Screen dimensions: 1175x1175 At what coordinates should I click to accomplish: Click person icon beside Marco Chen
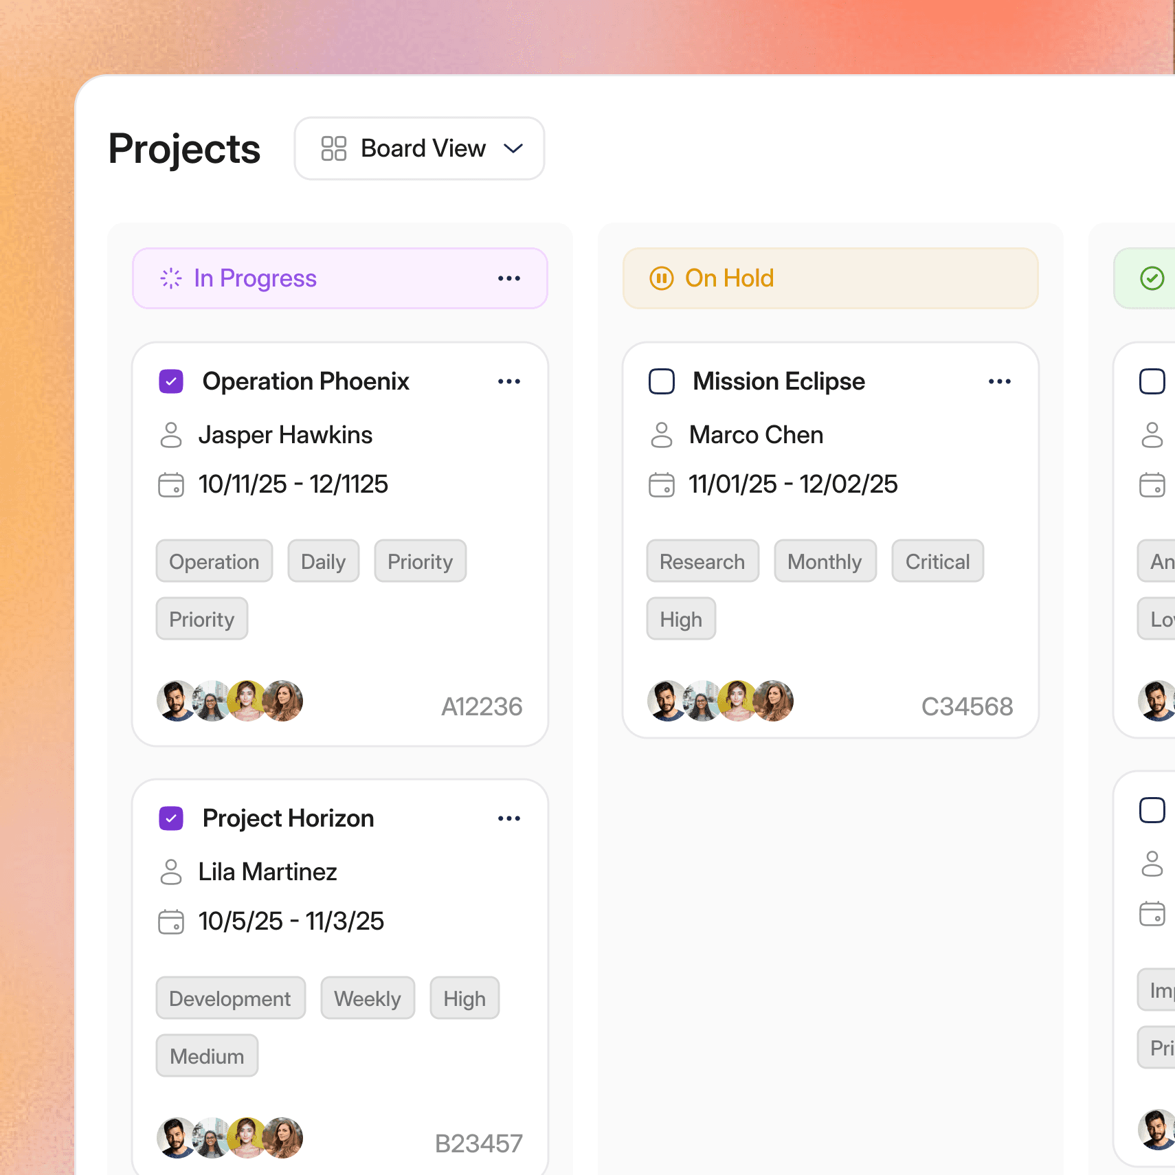(662, 435)
